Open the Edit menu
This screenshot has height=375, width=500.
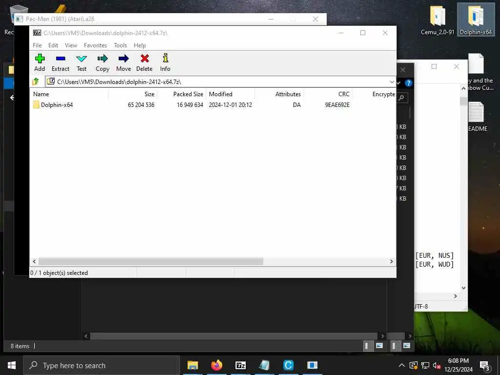pyautogui.click(x=53, y=45)
